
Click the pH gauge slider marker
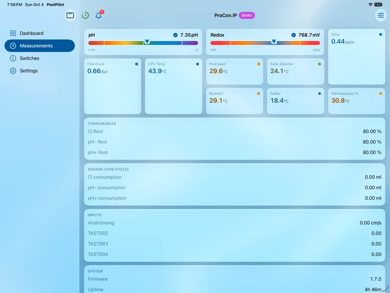click(147, 42)
